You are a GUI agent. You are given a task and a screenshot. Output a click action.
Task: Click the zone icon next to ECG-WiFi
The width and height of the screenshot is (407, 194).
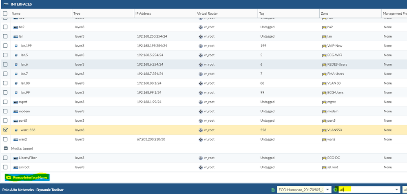pos(324,55)
